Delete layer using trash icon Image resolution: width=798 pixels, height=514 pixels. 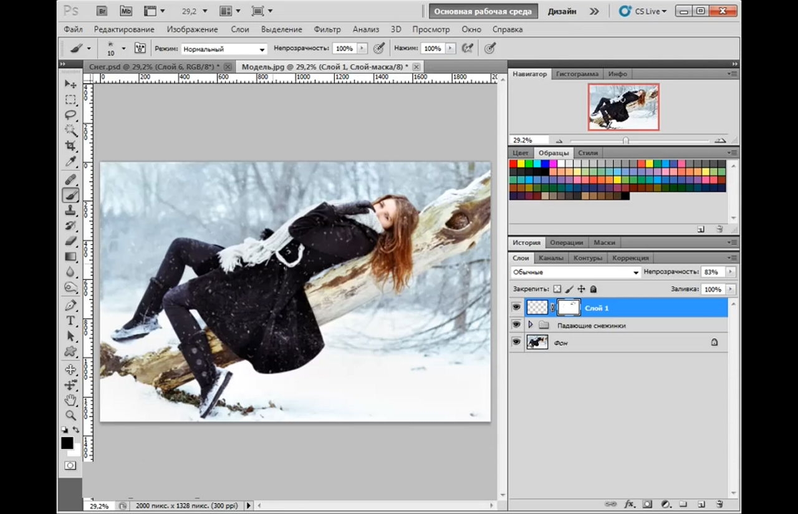[x=719, y=504]
